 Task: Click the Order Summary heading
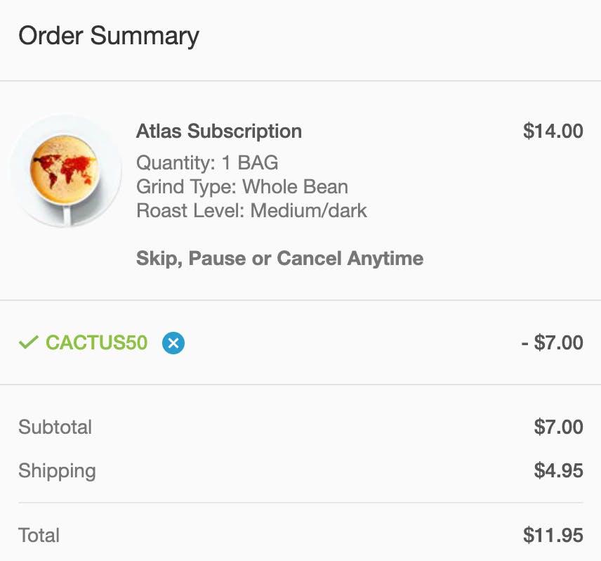pos(109,36)
